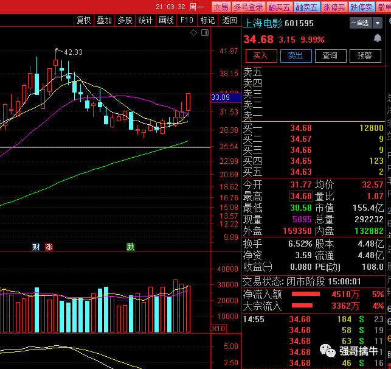
Task: Open the F10 company info item
Action: tap(187, 20)
